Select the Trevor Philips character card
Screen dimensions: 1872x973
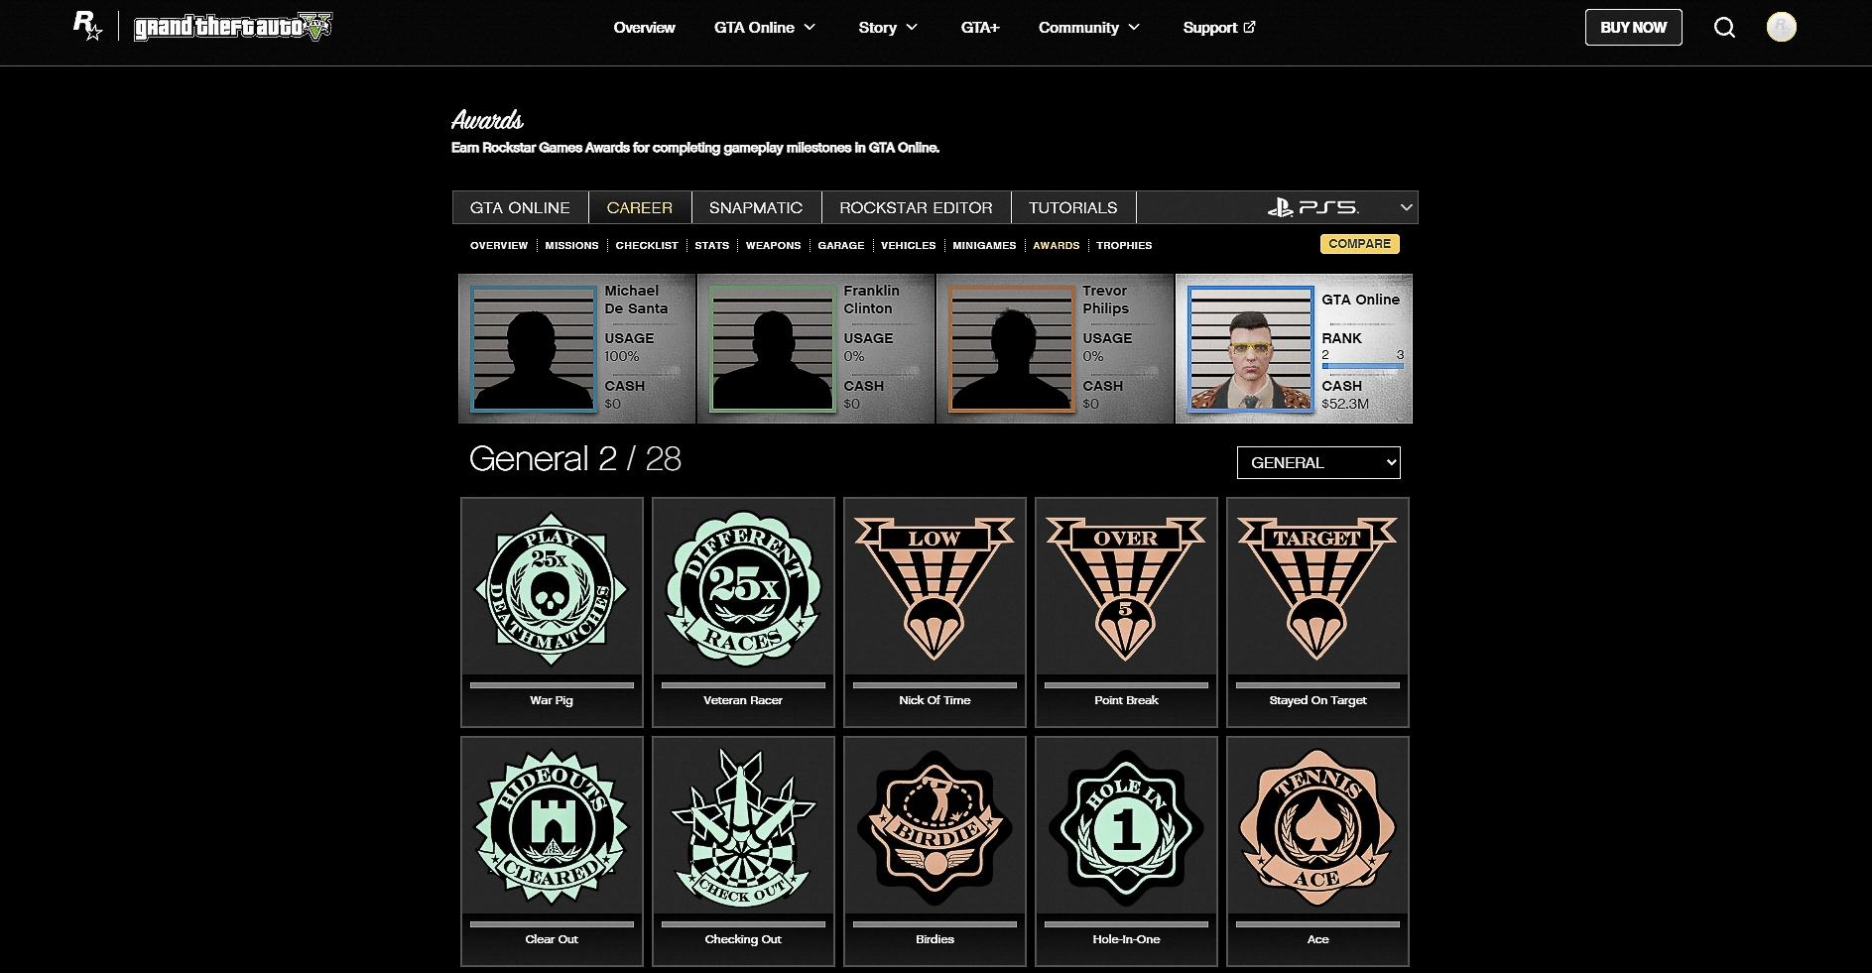[x=1056, y=348]
